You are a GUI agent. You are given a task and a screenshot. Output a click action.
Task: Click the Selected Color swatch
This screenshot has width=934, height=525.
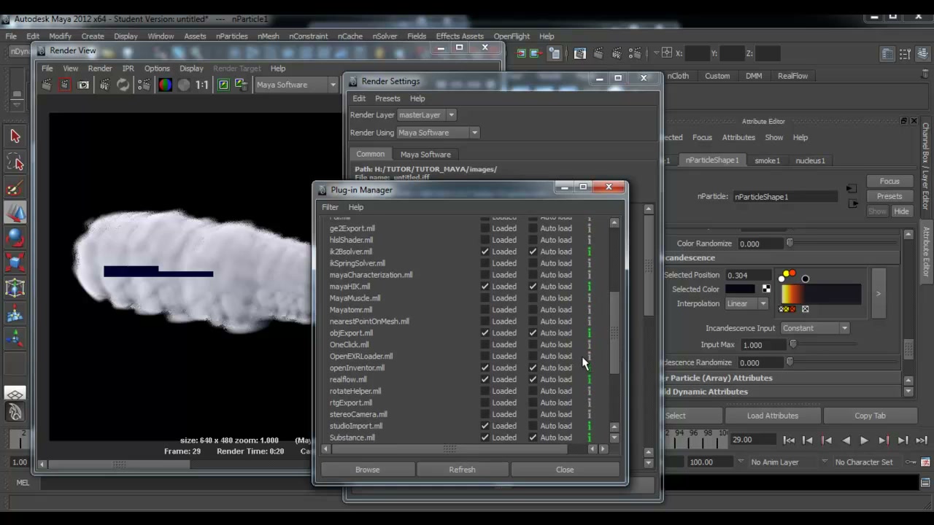(x=740, y=289)
